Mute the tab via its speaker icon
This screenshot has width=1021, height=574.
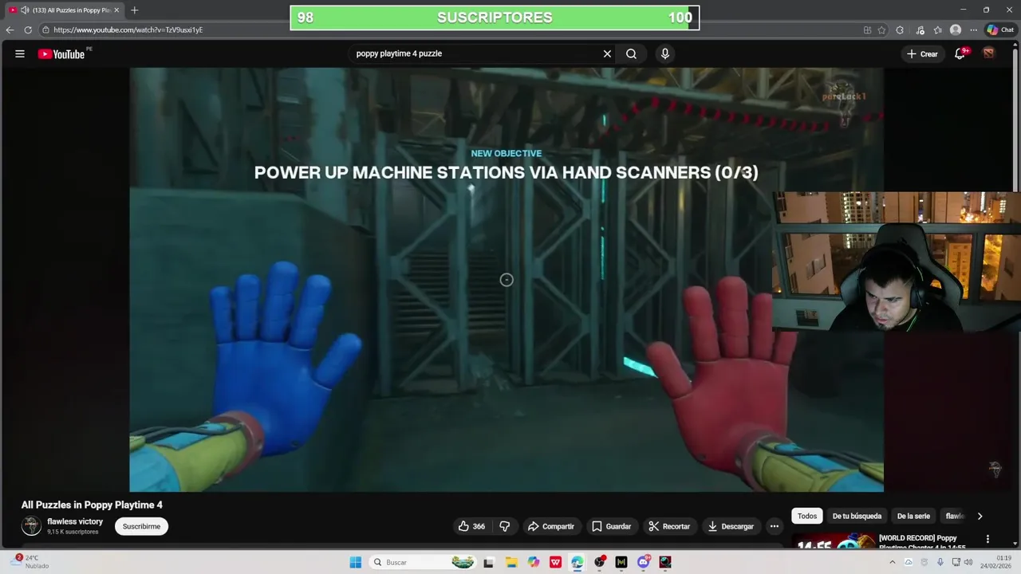pos(25,10)
